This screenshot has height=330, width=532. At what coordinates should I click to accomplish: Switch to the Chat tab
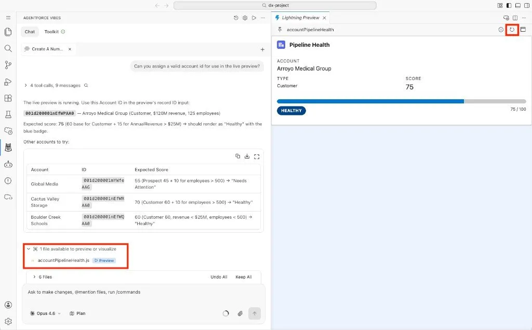[30, 32]
